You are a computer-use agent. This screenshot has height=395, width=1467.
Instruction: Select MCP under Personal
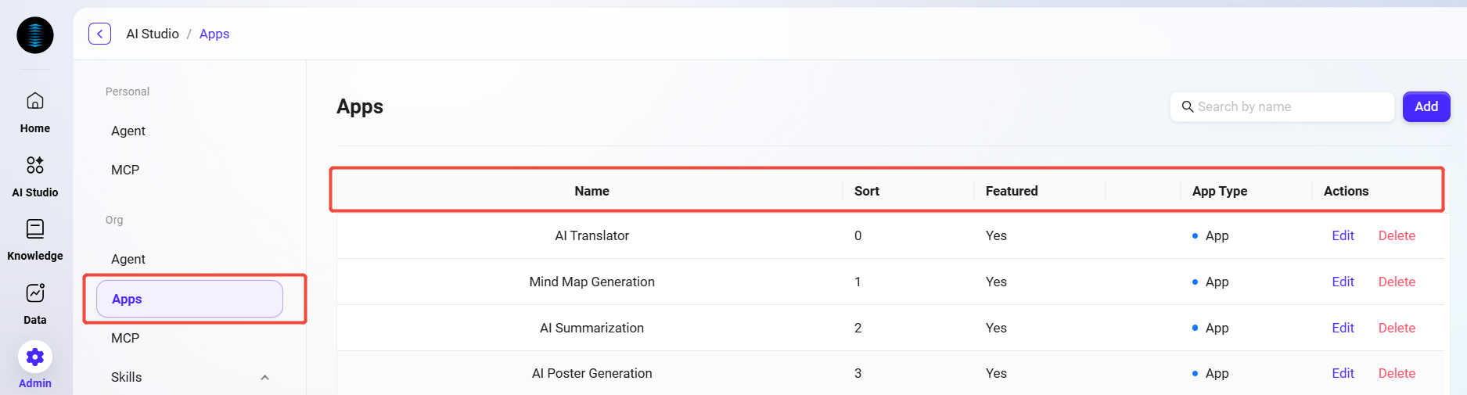tap(125, 170)
